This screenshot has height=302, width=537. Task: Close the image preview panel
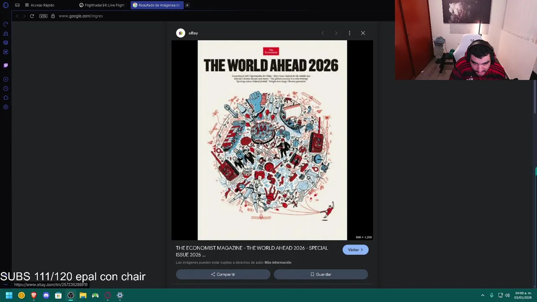point(363,33)
